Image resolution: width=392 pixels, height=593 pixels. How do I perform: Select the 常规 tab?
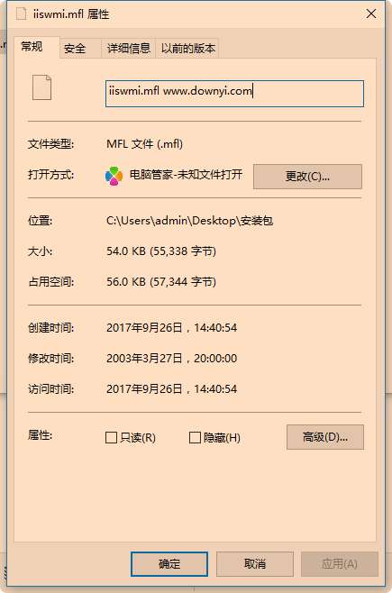click(32, 47)
